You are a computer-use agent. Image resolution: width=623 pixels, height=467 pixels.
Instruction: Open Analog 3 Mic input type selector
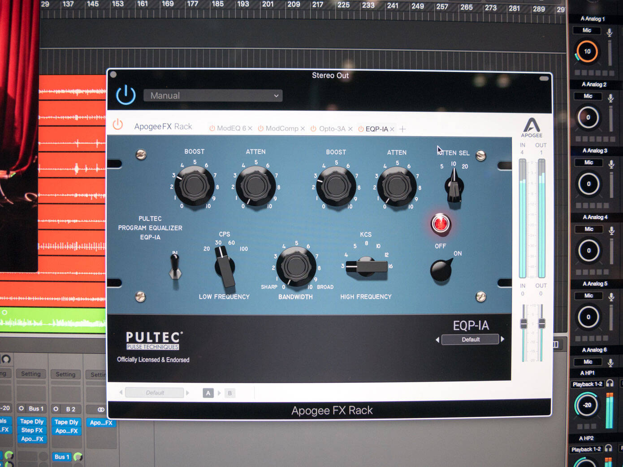pos(588,163)
